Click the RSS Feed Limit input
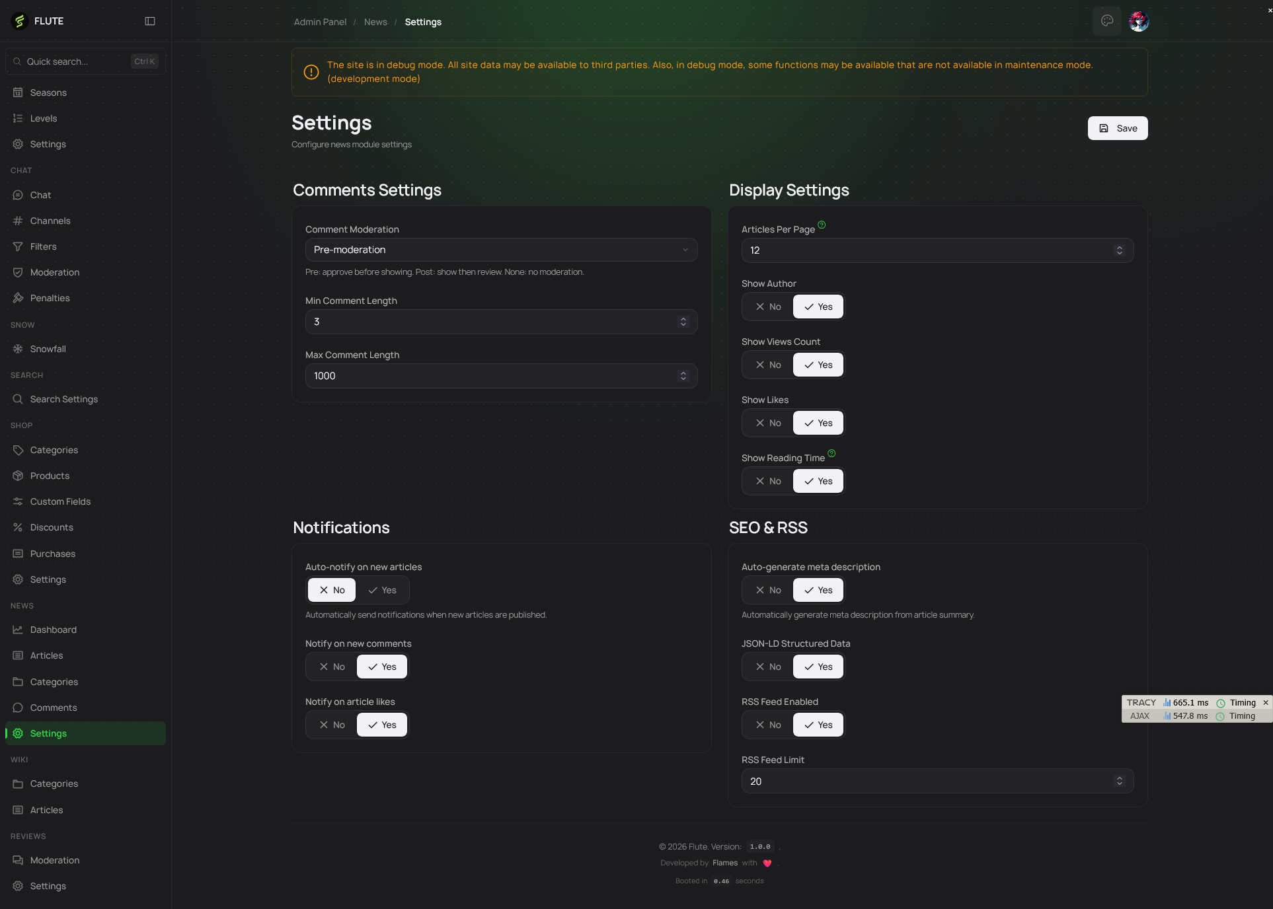Viewport: 1273px width, 909px height. (925, 781)
